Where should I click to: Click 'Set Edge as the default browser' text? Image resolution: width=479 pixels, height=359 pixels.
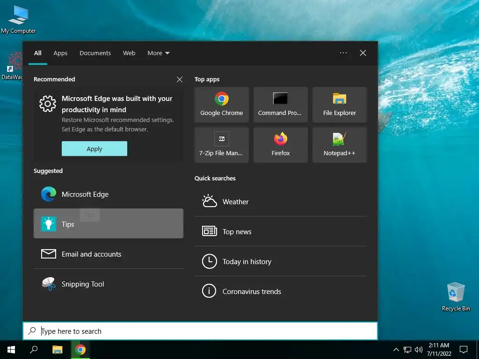105,129
